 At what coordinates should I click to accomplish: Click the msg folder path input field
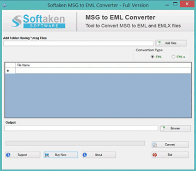[79, 43]
